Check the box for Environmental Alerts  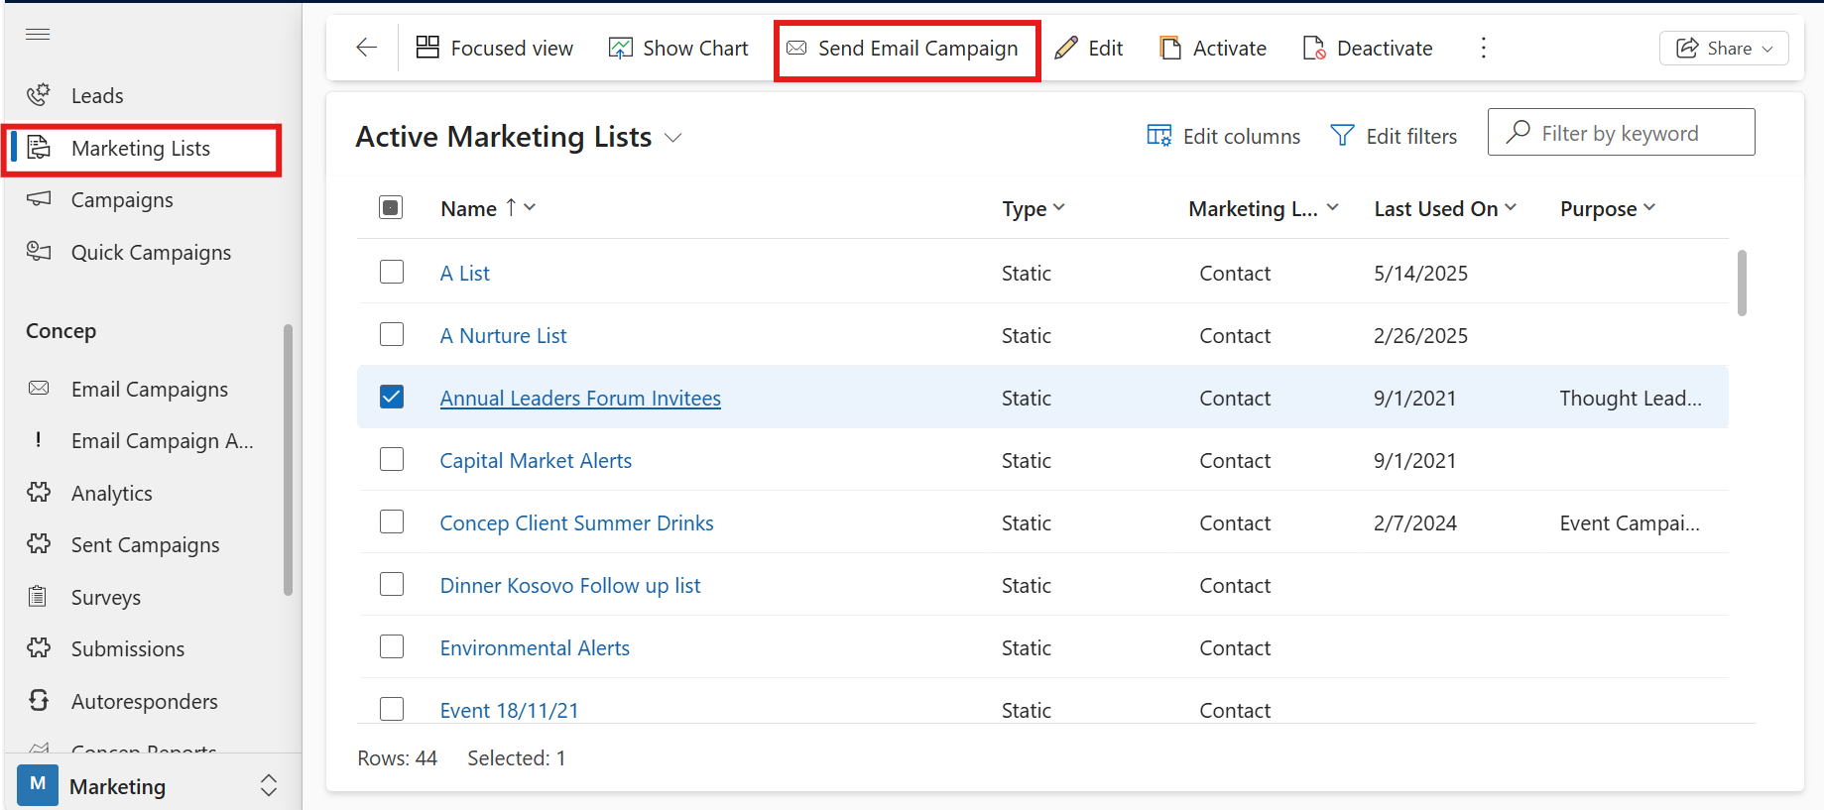(392, 646)
